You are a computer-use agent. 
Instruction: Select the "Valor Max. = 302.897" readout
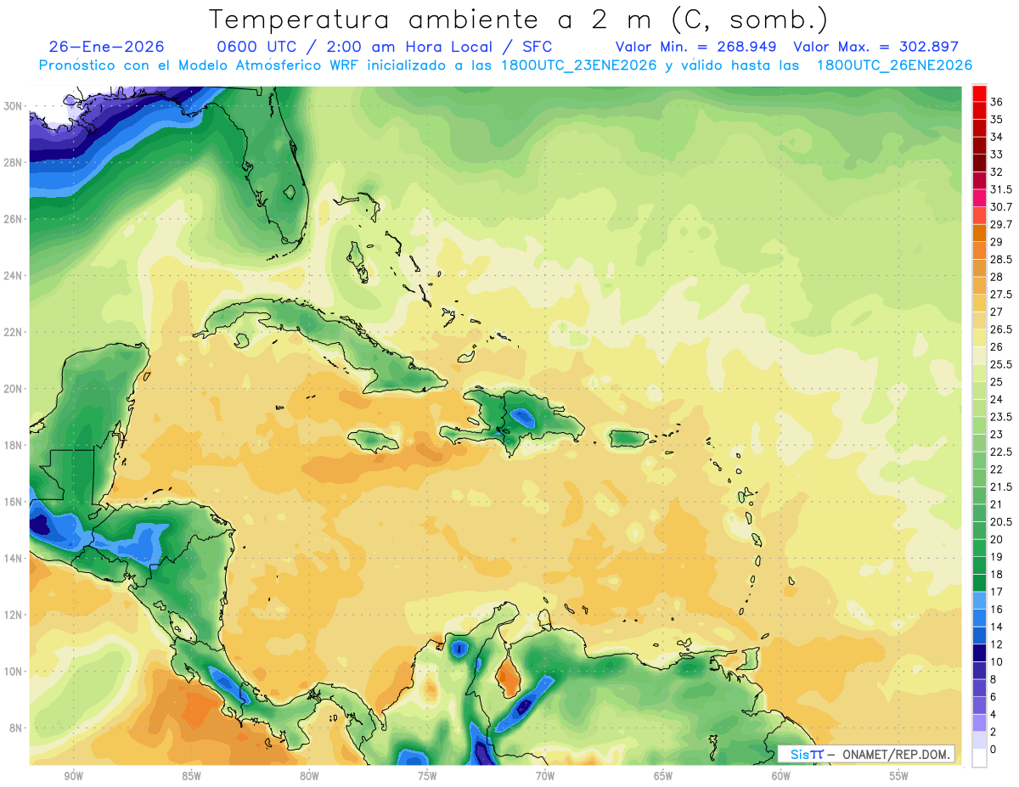tap(876, 47)
